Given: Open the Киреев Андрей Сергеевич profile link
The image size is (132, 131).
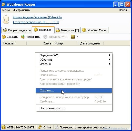Looking at the screenshot, I should pos(37,17).
